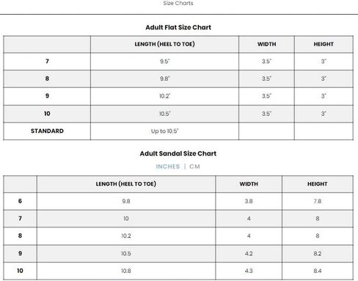
Task: Click WIDTH header in sandal chart
Action: [249, 184]
